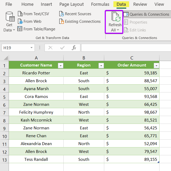Open Existing Connections
The image size is (171, 171).
pyautogui.click(x=80, y=21)
